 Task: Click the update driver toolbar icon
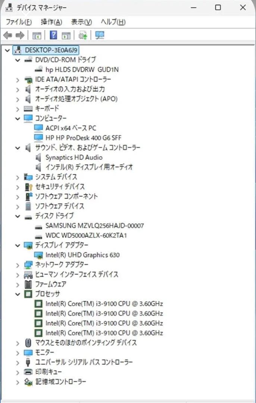[x=83, y=35]
